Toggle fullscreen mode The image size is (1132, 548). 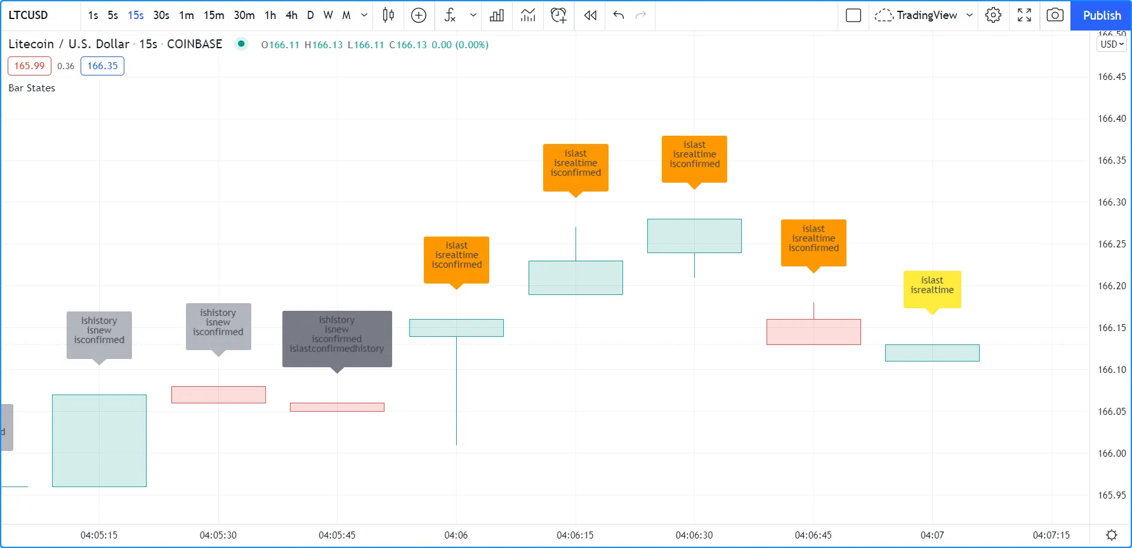click(x=1024, y=15)
